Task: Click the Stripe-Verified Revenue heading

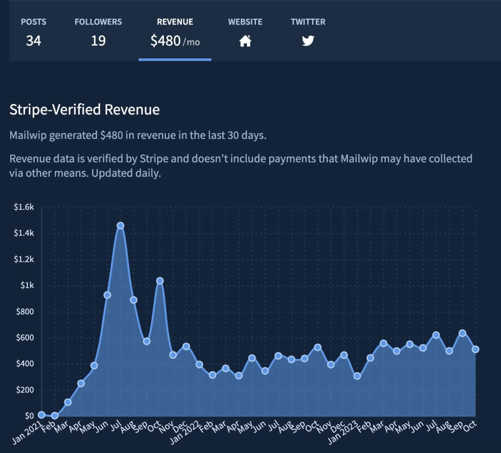Action: tap(85, 110)
